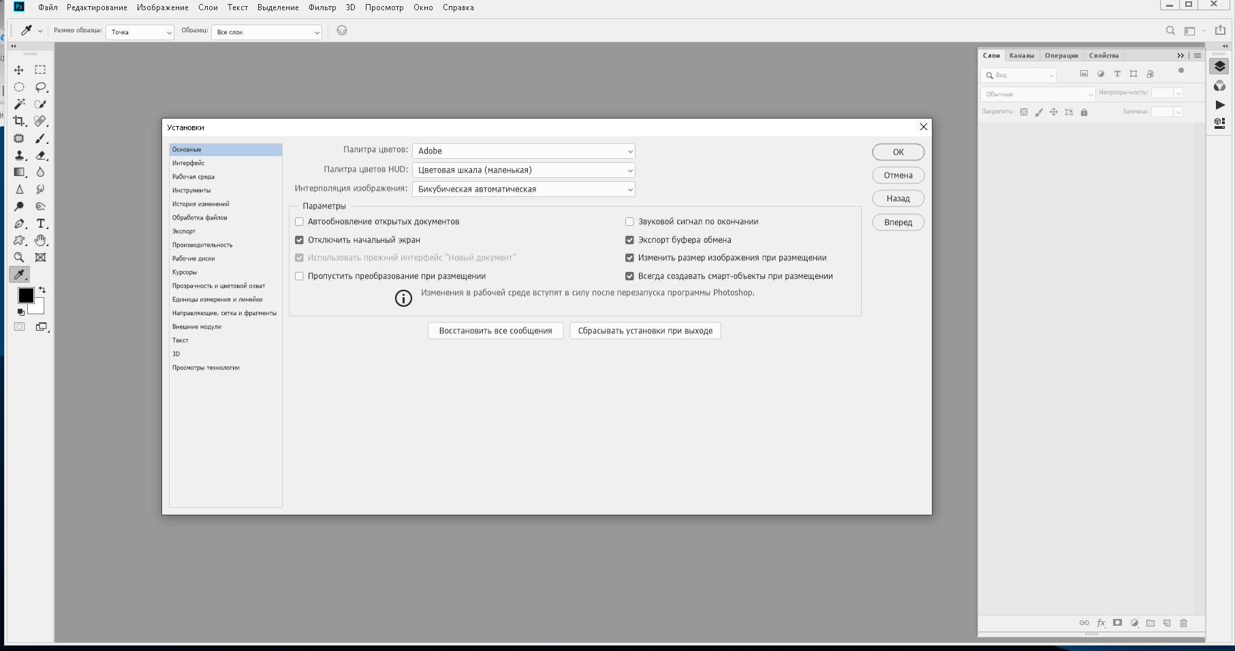Select the Pen tool
Screen dimensions: 1235x651
[19, 224]
